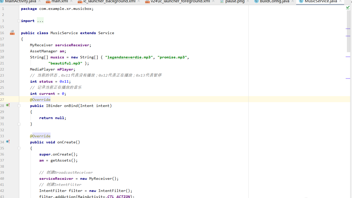The image size is (352, 198).
Task: Click the related XML file gutter icon beside MusicService class
Action: click(12, 33)
